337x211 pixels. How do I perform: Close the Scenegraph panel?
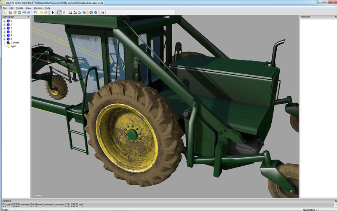coord(28,17)
